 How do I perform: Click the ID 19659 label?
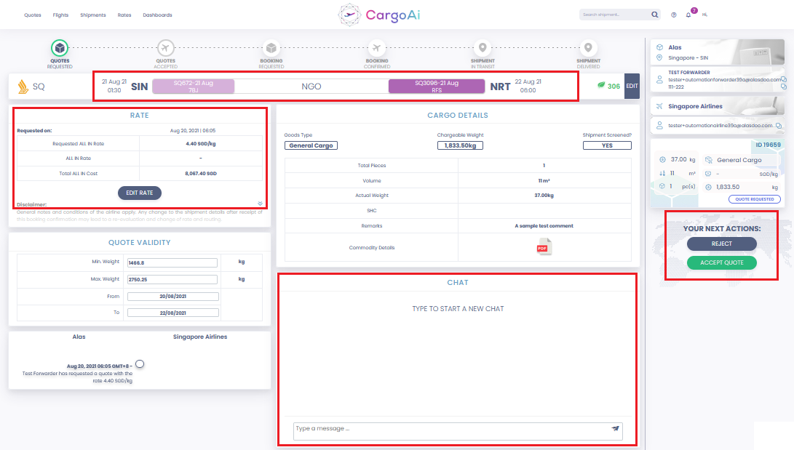coord(768,145)
